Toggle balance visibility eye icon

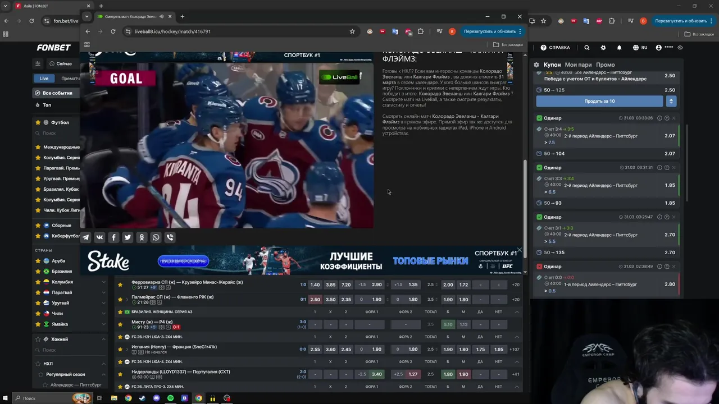point(680,48)
